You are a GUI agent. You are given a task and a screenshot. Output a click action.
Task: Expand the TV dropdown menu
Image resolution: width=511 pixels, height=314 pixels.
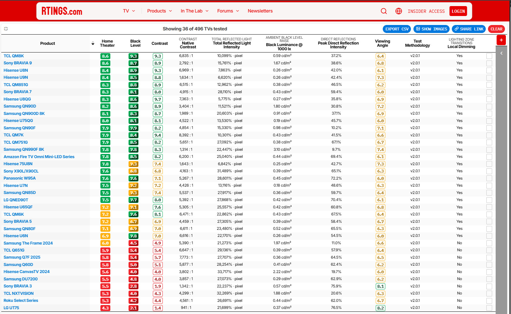[x=129, y=11]
